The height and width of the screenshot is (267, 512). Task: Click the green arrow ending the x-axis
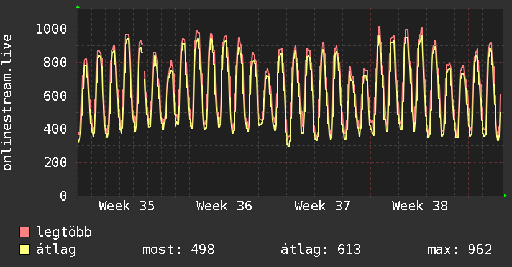click(505, 196)
